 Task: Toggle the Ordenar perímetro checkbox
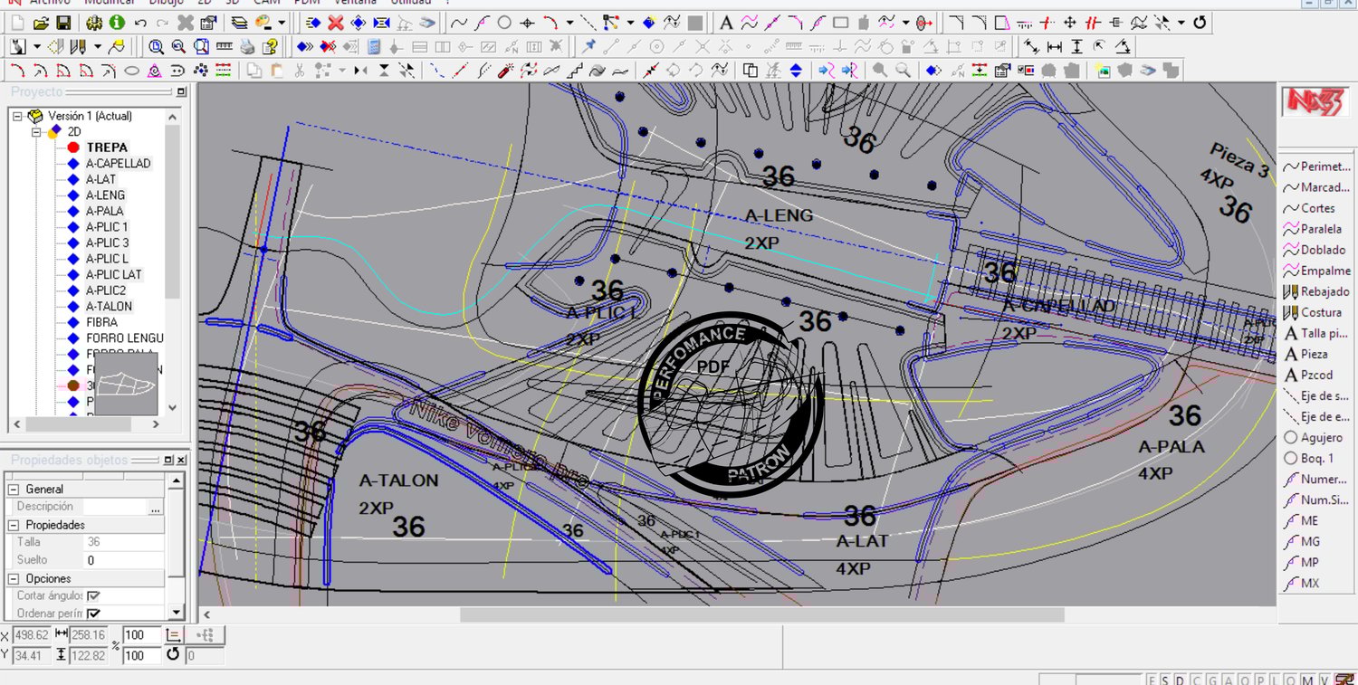point(93,614)
